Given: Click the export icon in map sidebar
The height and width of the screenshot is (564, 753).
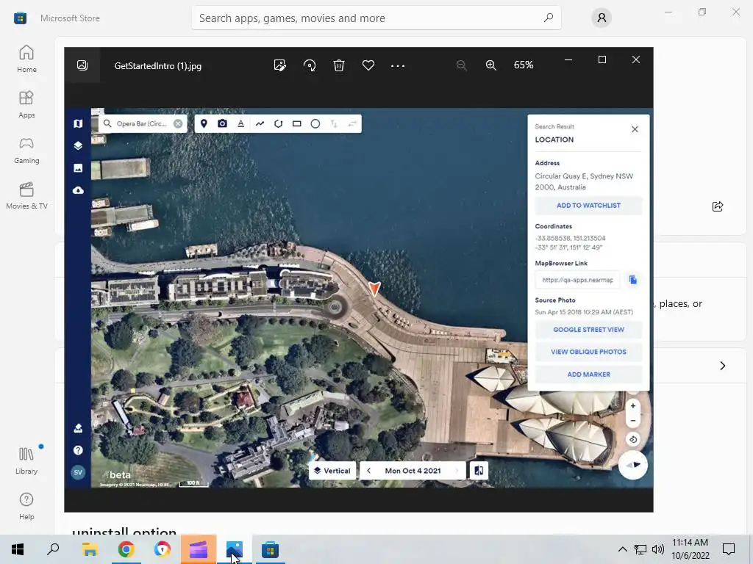Looking at the screenshot, I should pos(78,428).
